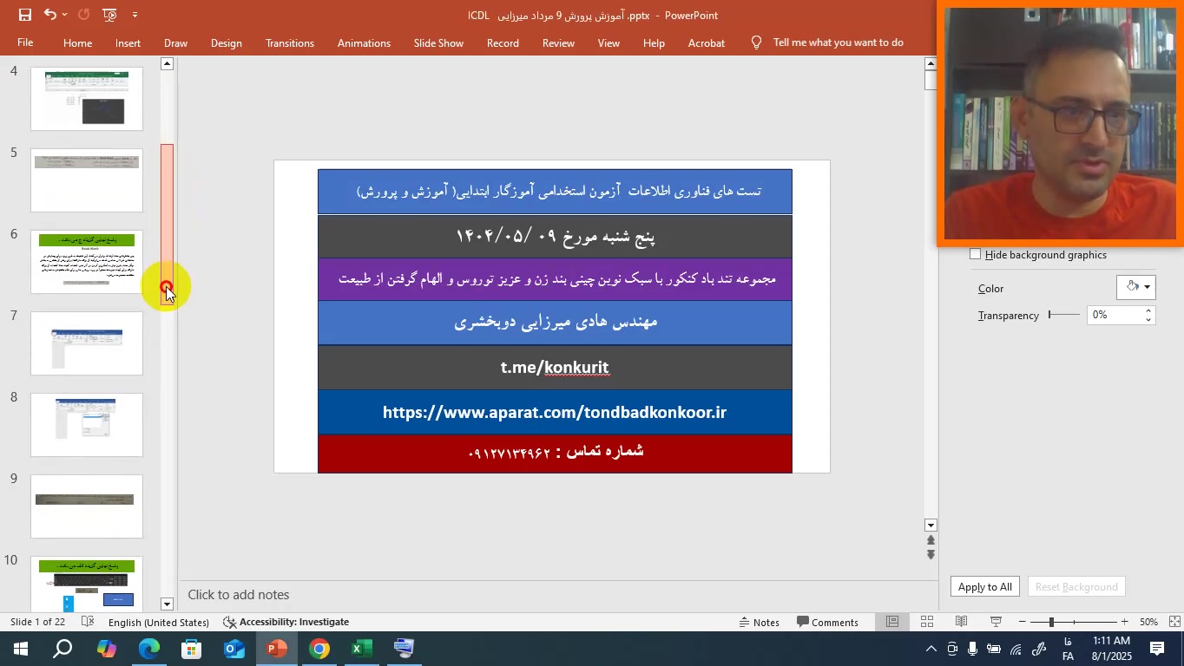1184x666 pixels.
Task: Select slide 7 thumbnail
Action: click(x=87, y=343)
